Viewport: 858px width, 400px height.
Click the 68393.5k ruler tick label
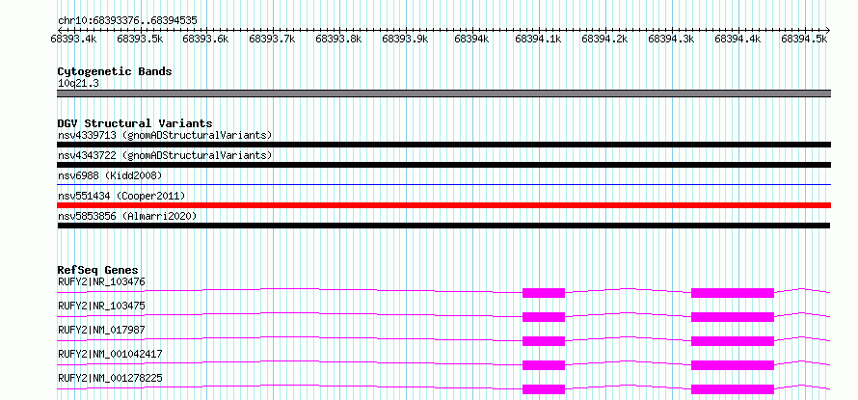[140, 39]
